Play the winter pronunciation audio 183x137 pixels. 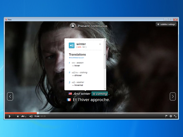(72, 45)
